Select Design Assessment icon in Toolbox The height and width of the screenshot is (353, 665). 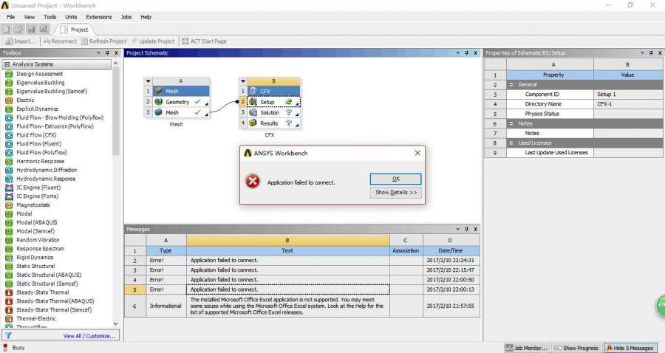(x=8, y=74)
